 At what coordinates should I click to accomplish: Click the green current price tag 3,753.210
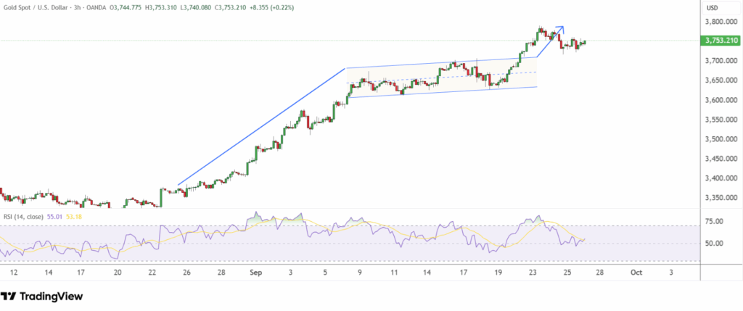tap(716, 41)
